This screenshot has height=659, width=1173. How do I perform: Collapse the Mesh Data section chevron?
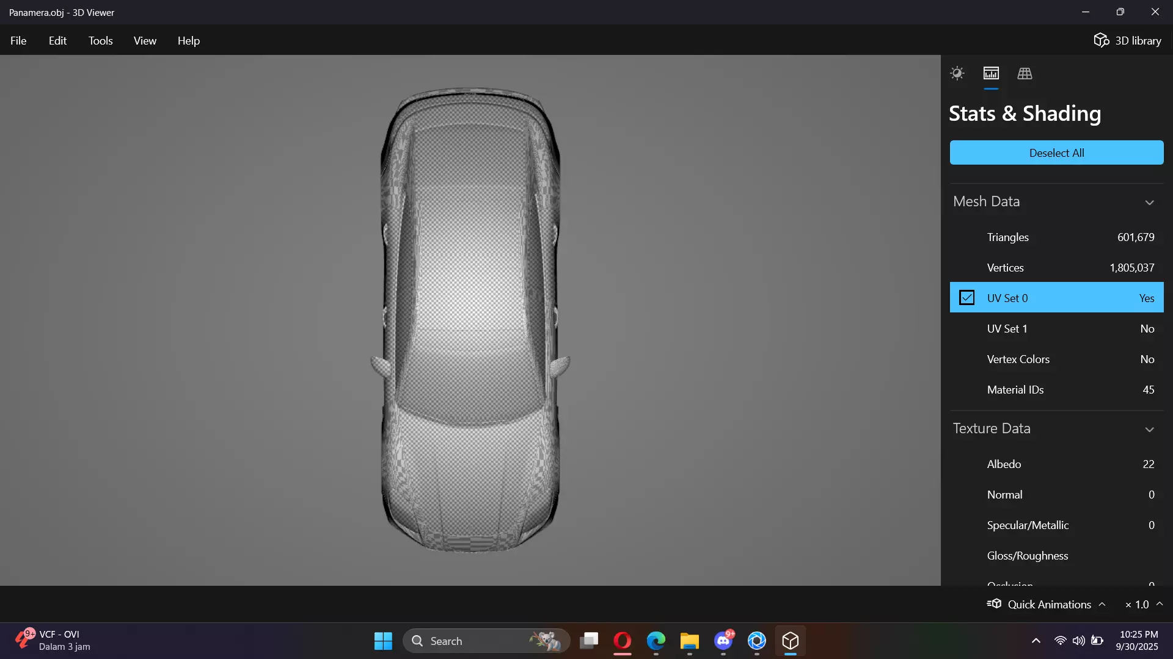pos(1149,203)
